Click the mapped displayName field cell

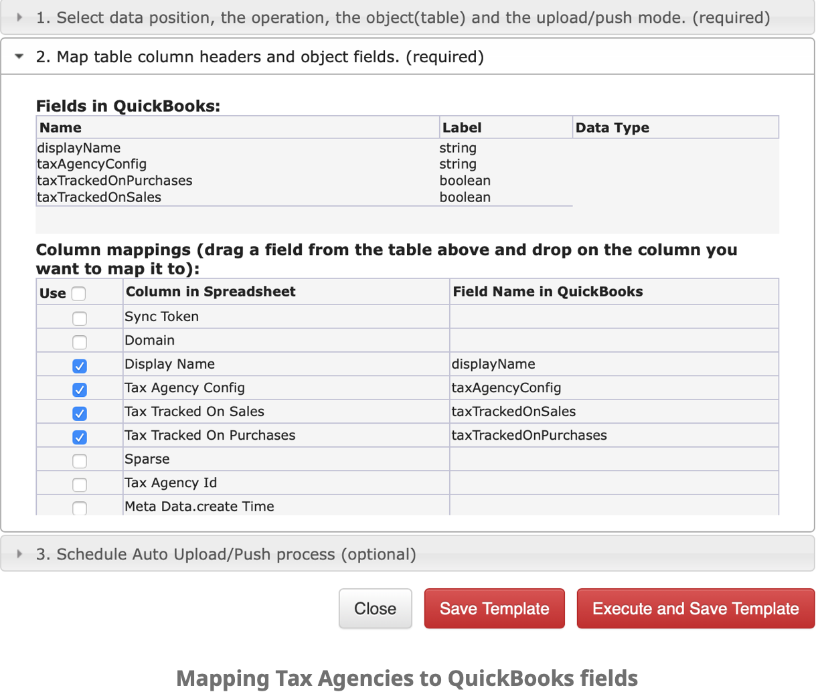pyautogui.click(x=615, y=364)
